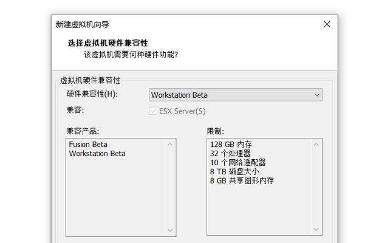
Task: Click down arrow of compatible products scrollbar
Action: point(170,230)
